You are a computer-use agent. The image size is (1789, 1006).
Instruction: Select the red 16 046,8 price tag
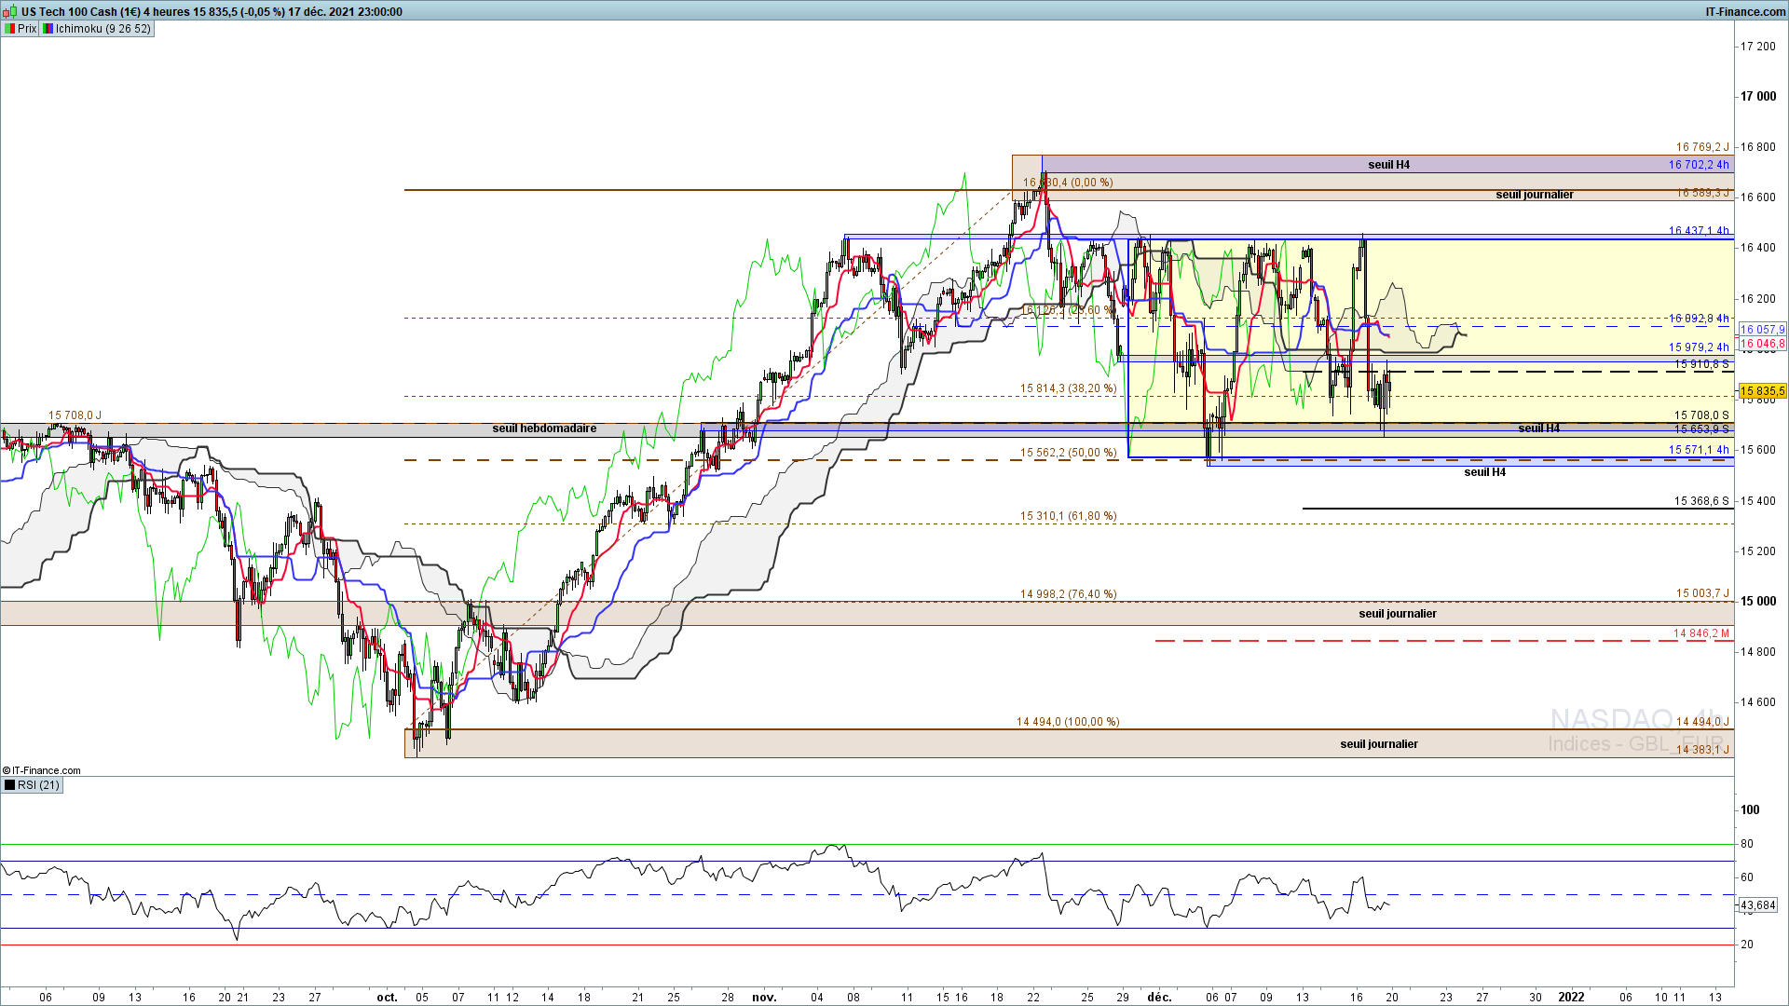click(x=1762, y=344)
